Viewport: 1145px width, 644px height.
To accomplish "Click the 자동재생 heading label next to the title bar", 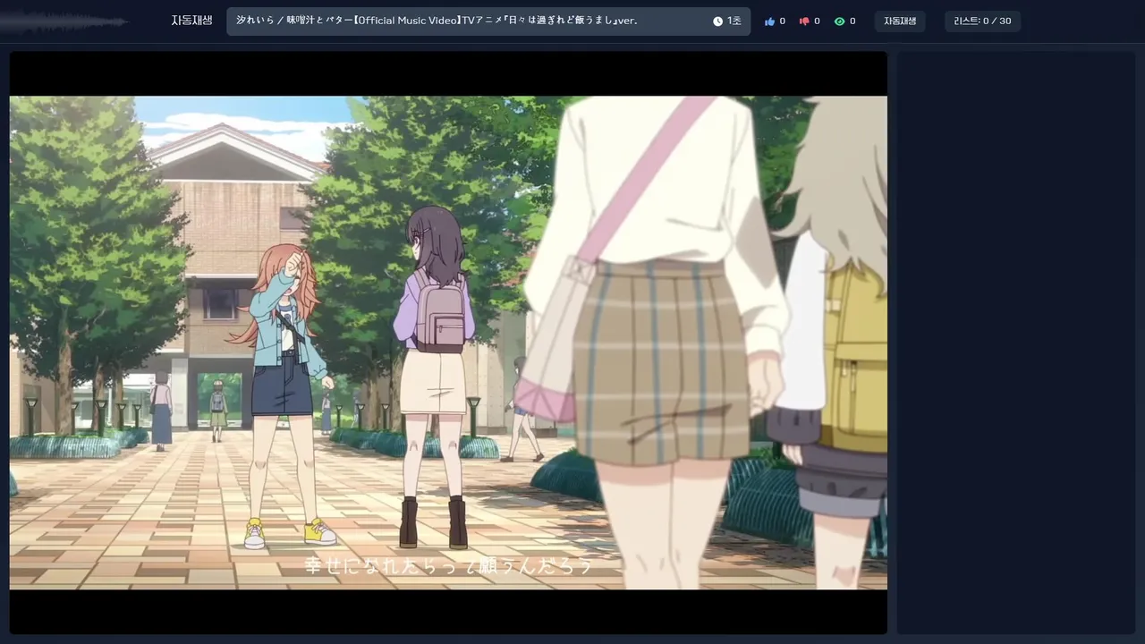I will tap(191, 21).
